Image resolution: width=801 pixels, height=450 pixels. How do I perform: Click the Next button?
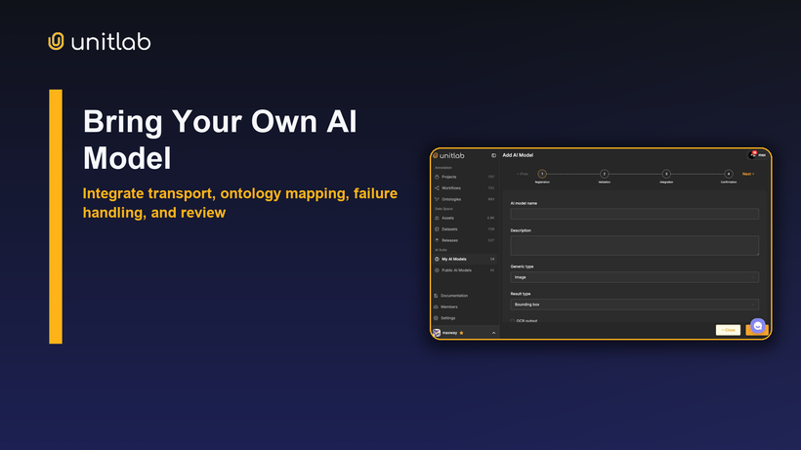click(x=748, y=174)
